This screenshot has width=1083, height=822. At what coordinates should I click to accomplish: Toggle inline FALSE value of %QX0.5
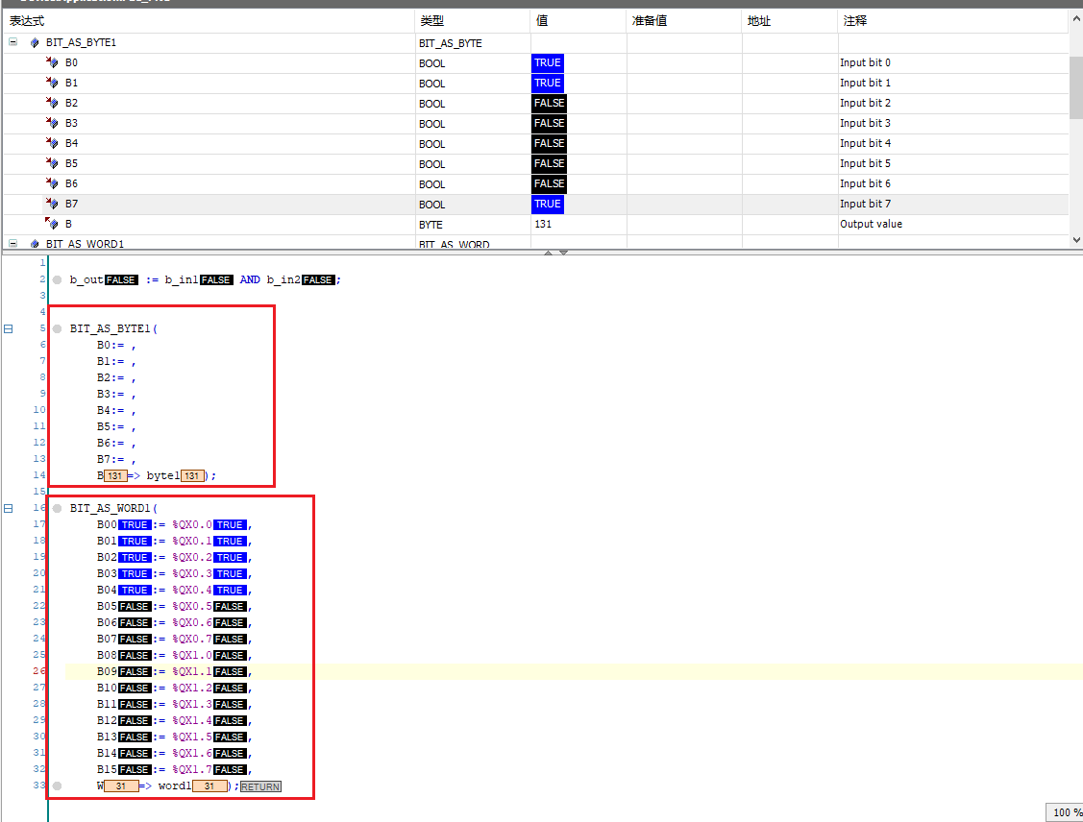(230, 607)
